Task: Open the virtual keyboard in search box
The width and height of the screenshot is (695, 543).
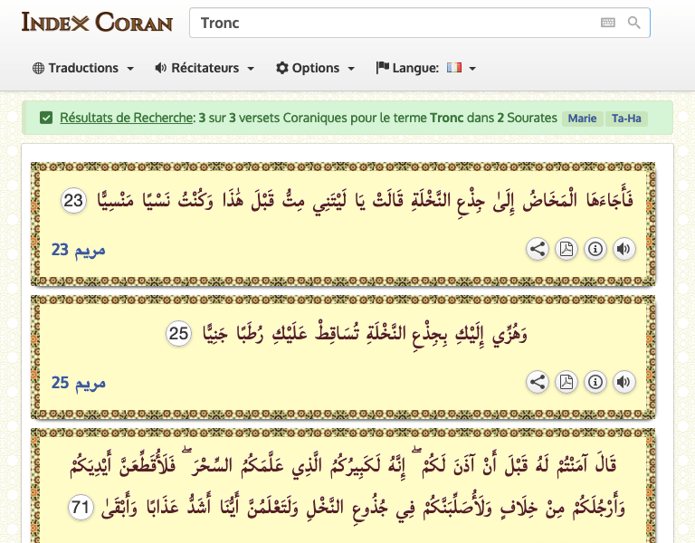Action: tap(607, 23)
